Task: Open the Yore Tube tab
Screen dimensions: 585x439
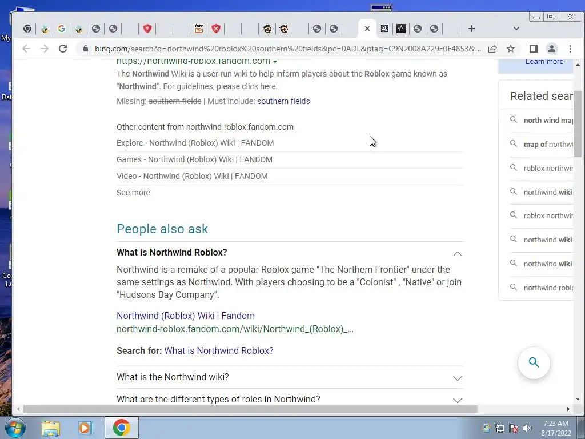Action: [199, 29]
